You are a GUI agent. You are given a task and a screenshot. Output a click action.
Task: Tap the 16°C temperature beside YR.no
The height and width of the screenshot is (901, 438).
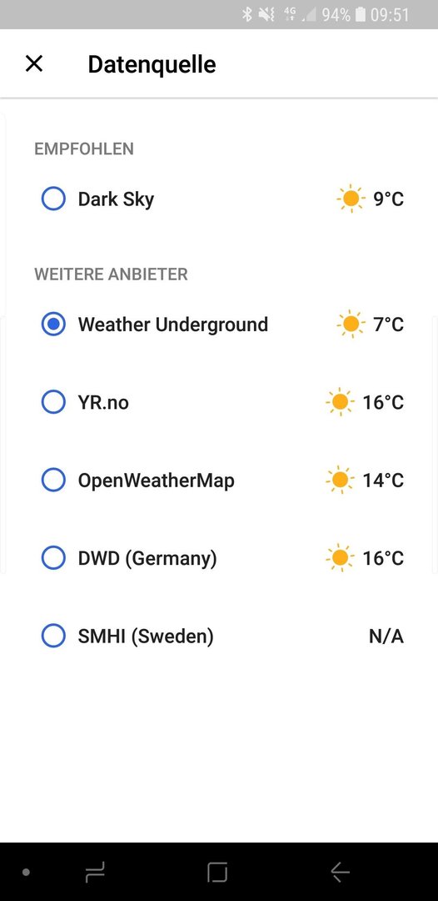pyautogui.click(x=383, y=402)
